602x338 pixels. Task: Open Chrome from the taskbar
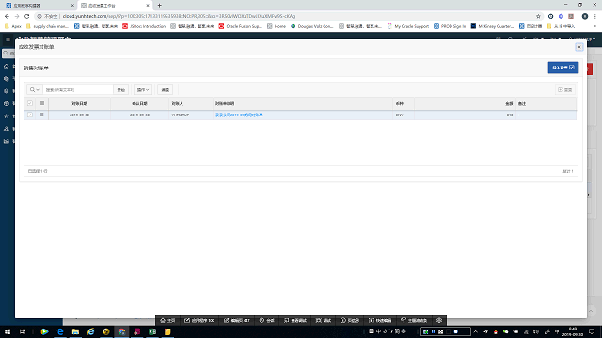click(x=121, y=331)
